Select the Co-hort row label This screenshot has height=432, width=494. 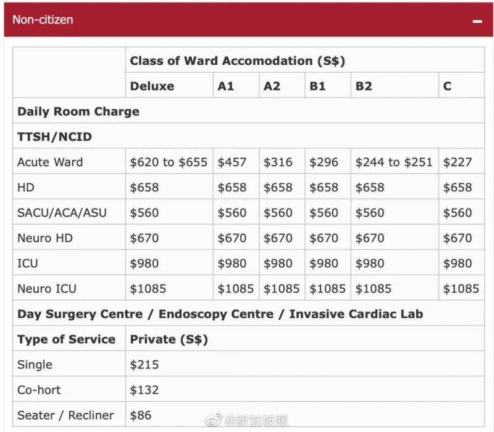pos(39,390)
